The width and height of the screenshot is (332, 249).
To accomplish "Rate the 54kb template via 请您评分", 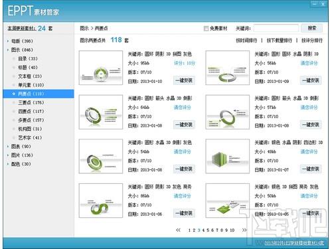I will [182, 151].
